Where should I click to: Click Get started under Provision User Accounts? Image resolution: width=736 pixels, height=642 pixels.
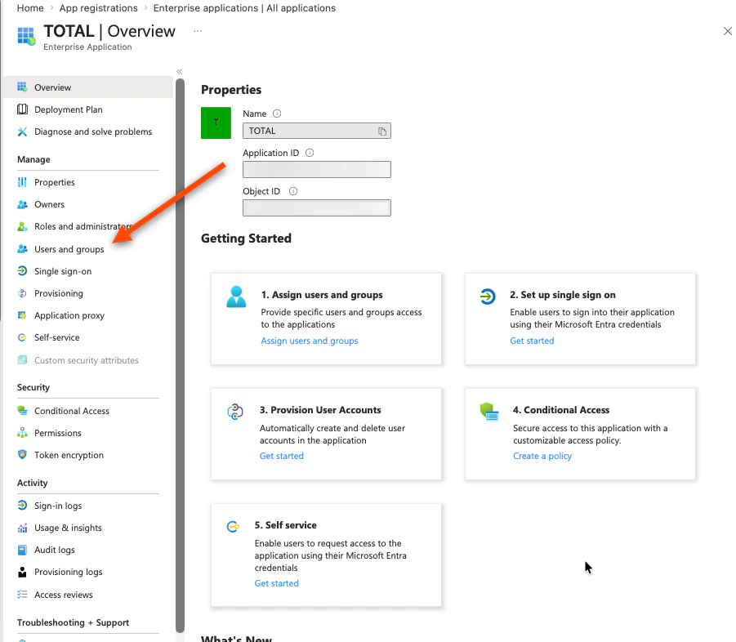tap(282, 456)
